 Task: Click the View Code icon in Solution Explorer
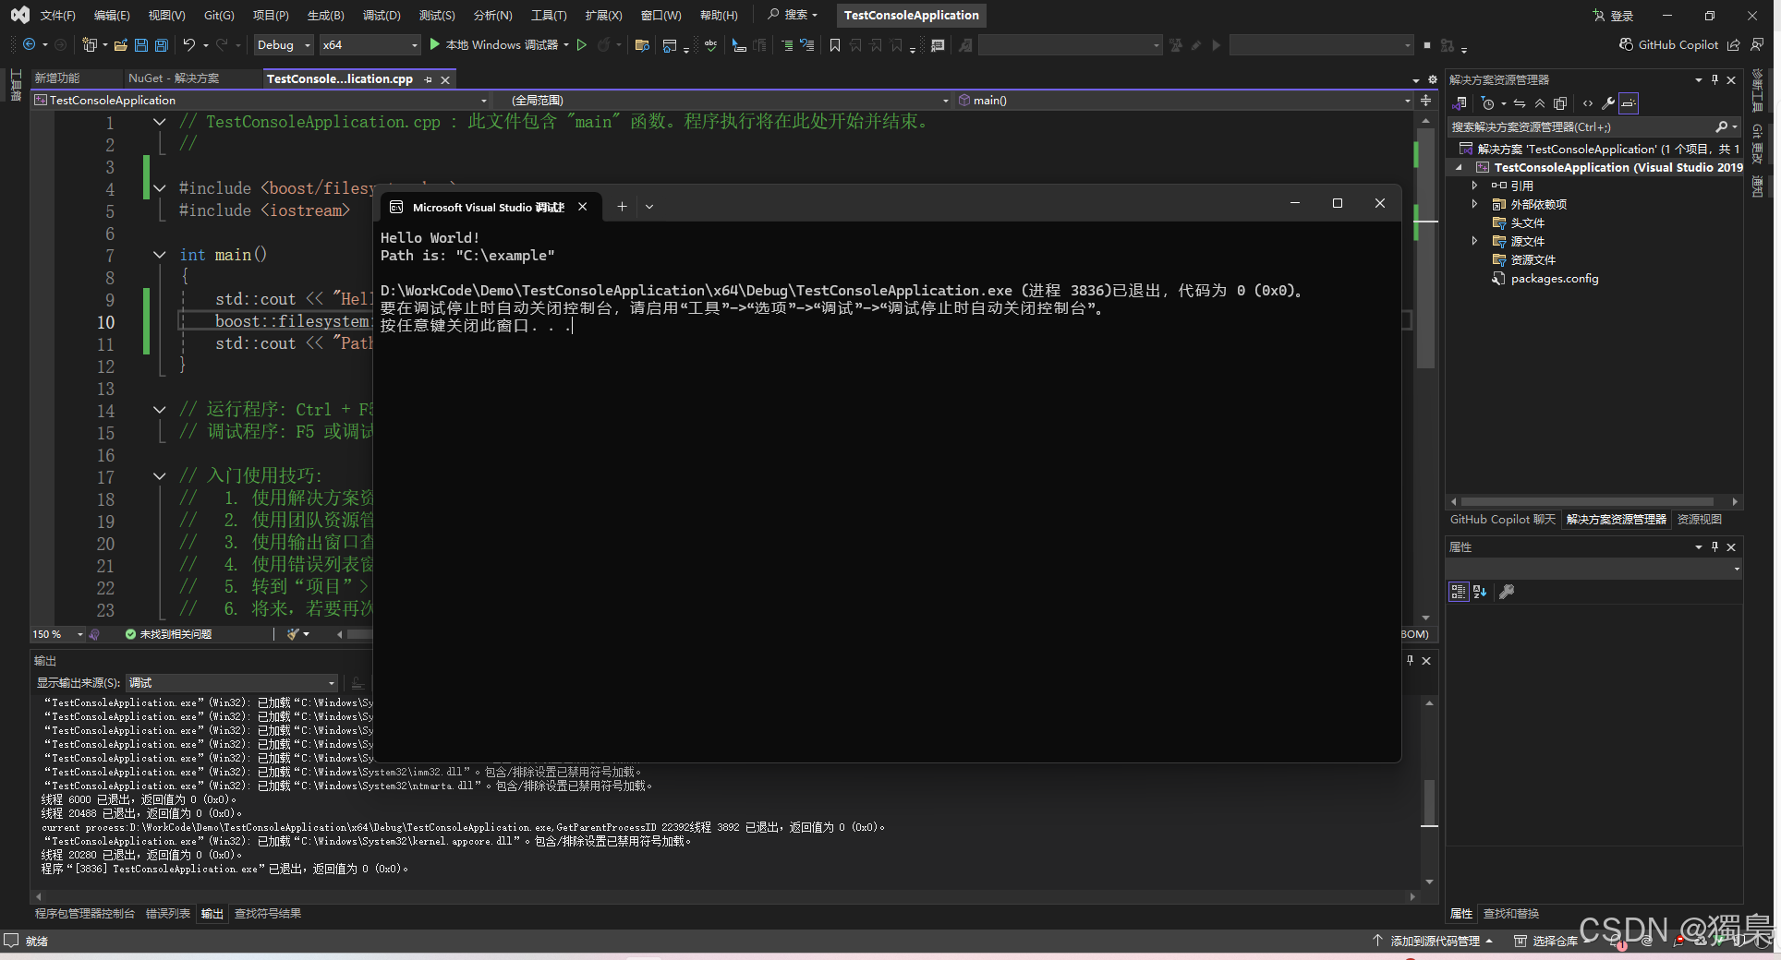pyautogui.click(x=1588, y=103)
